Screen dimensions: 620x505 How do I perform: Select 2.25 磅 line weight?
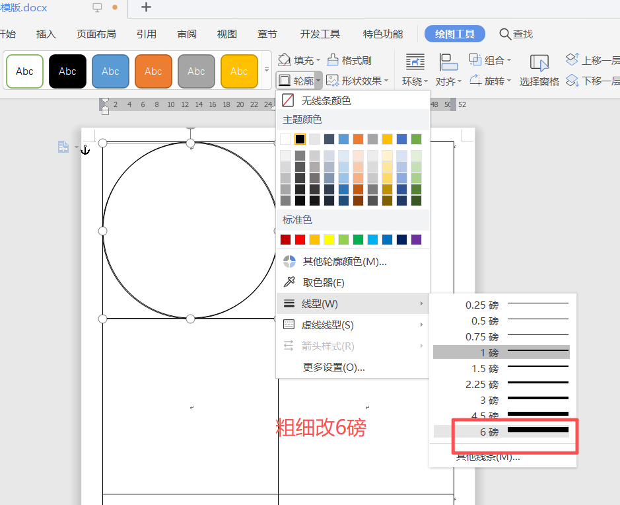(x=501, y=384)
